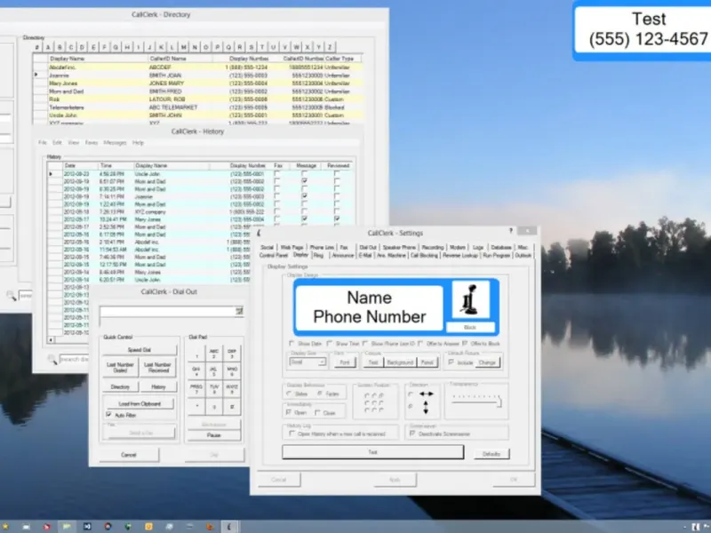The height and width of the screenshot is (533, 711).
Task: Click the Defaults button in Display Settings
Action: point(491,453)
